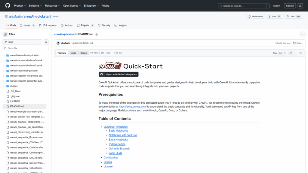Select the Preview view toggle
Screen dimensions: 308x173
62,53
